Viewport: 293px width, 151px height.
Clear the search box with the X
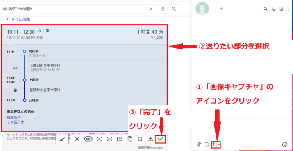151,9
